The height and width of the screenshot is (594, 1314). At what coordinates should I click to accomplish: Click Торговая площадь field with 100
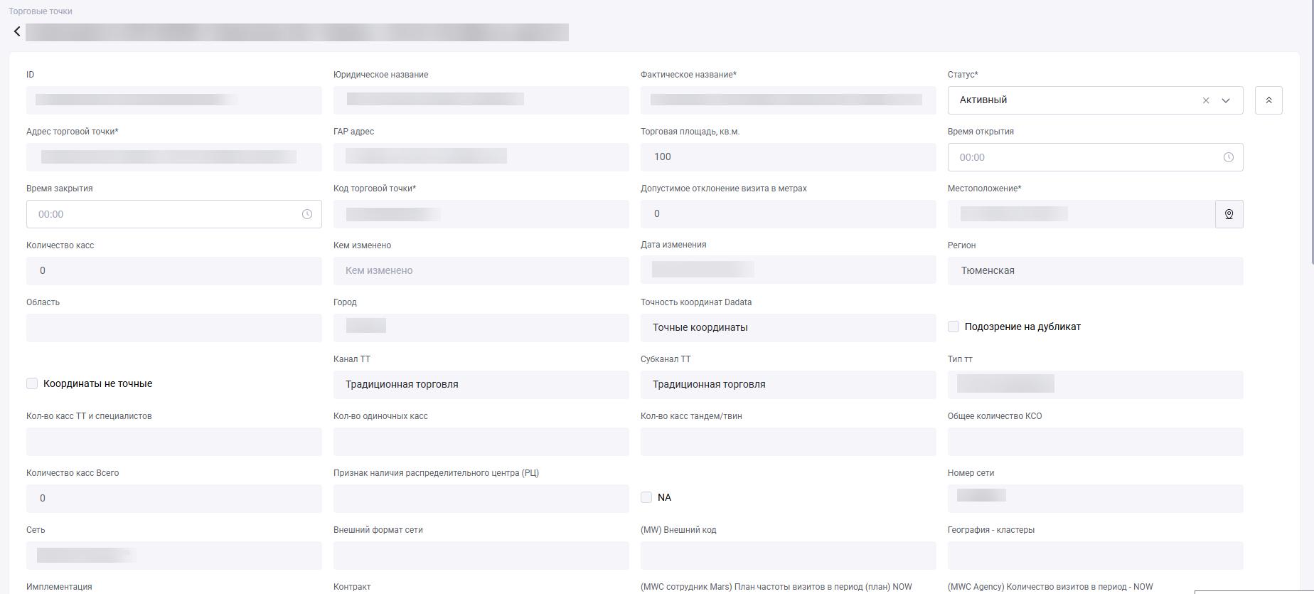[x=788, y=157]
